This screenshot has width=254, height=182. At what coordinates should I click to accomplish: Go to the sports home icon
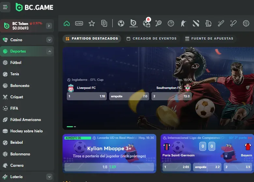tap(67, 23)
